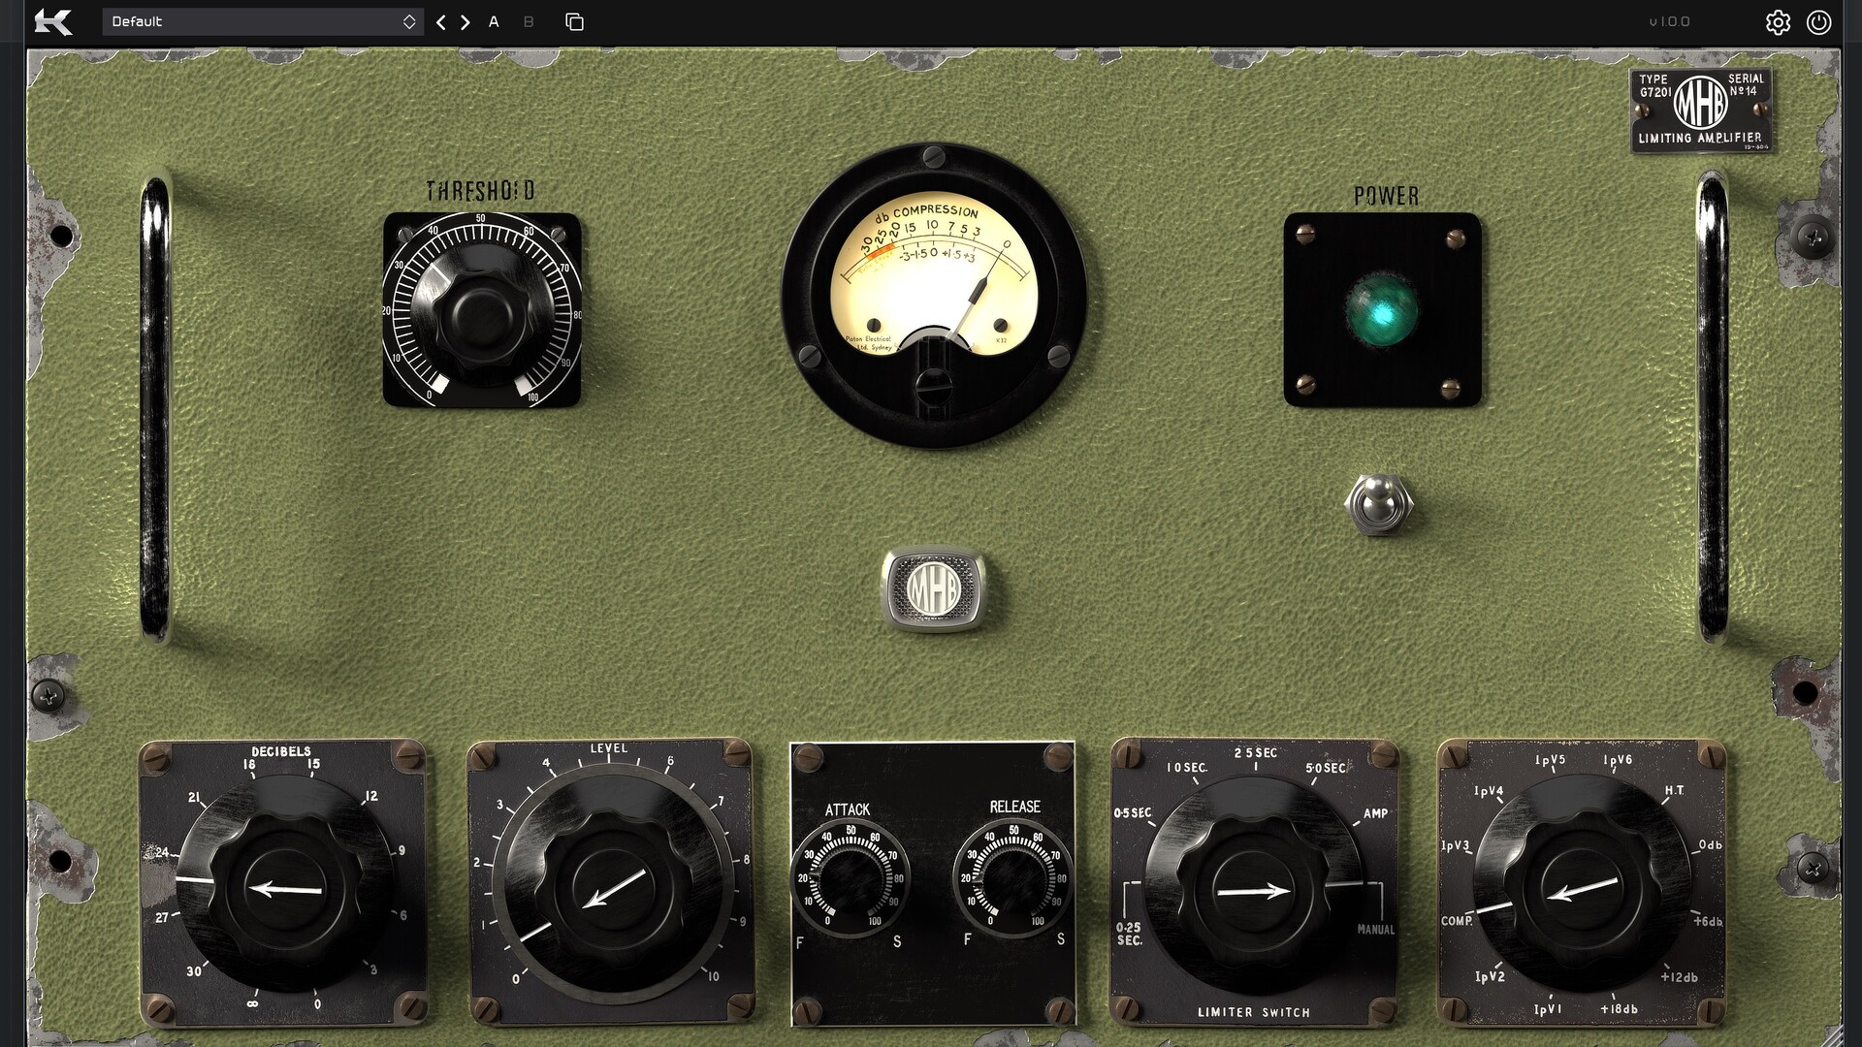
Task: Set meter selector to H.T.
Action: point(1675,791)
